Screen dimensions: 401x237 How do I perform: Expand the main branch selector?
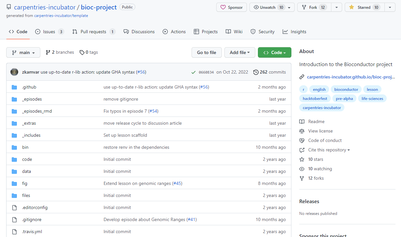pos(23,52)
